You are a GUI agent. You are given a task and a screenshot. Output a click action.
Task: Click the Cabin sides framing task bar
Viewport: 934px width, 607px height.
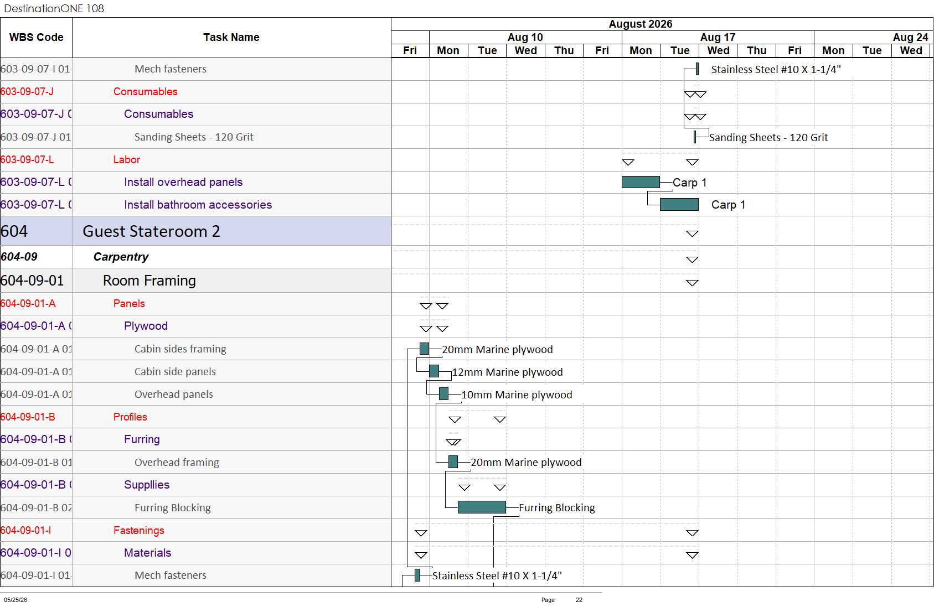tap(424, 349)
